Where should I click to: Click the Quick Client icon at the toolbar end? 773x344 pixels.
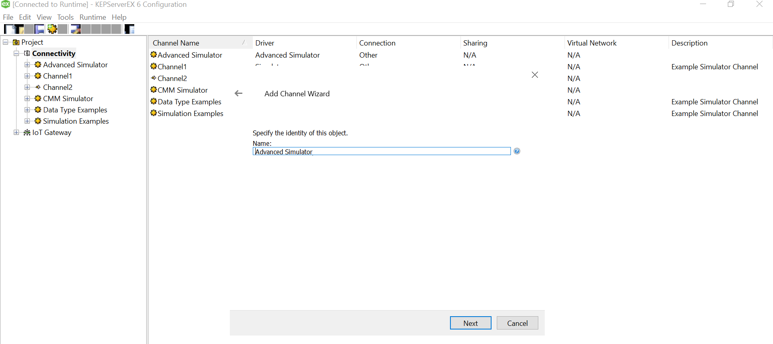click(129, 29)
